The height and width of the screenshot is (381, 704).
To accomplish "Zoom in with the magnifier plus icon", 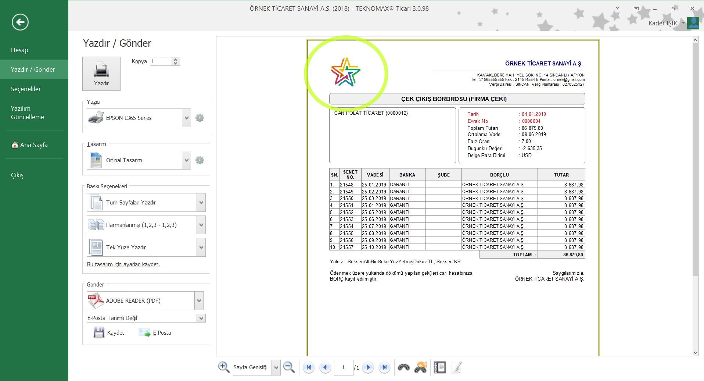I will (x=223, y=367).
